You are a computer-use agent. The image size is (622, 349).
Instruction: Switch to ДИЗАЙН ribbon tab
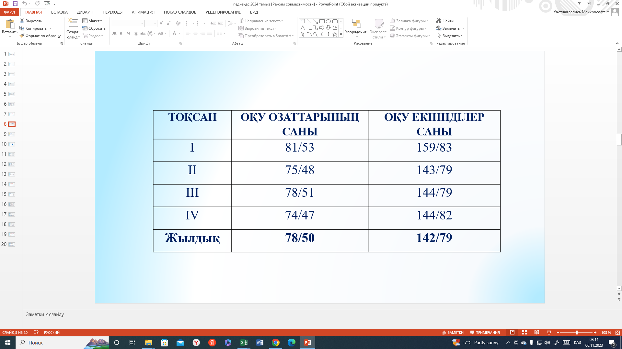pos(85,12)
